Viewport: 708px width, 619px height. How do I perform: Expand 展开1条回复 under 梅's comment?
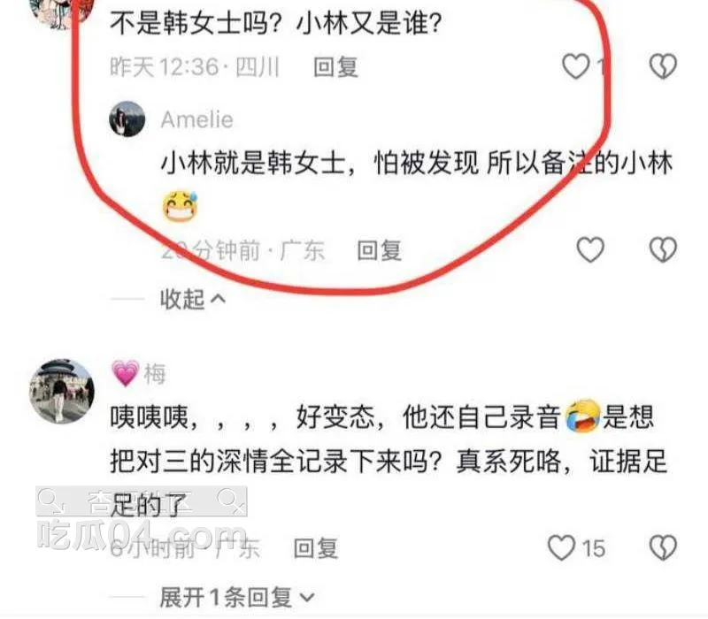tap(237, 598)
